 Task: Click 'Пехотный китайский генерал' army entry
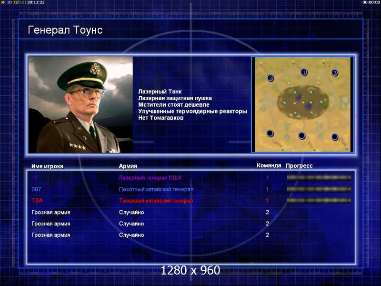[x=156, y=189]
